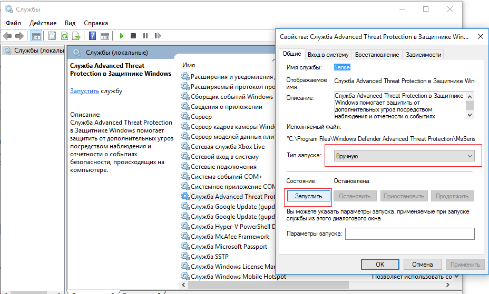Open the Действие menu

[x=43, y=23]
